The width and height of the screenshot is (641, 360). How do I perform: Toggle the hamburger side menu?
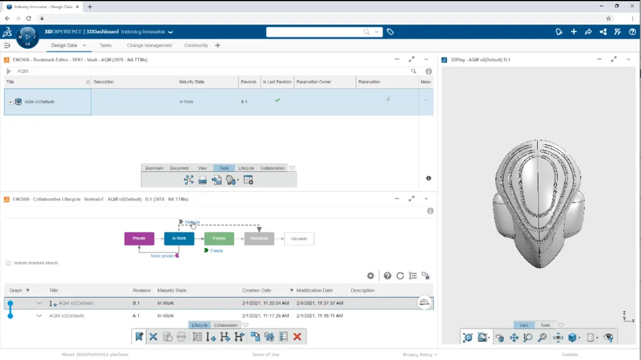pos(7,46)
